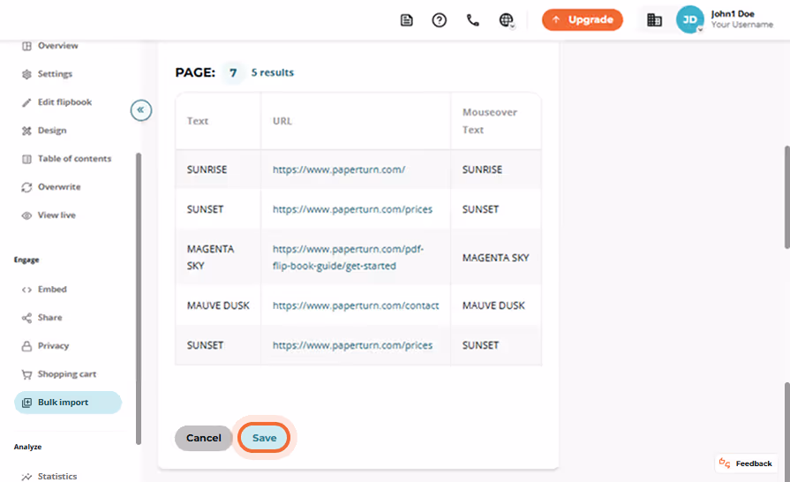
Task: Open Overview in the sidebar
Action: [58, 46]
